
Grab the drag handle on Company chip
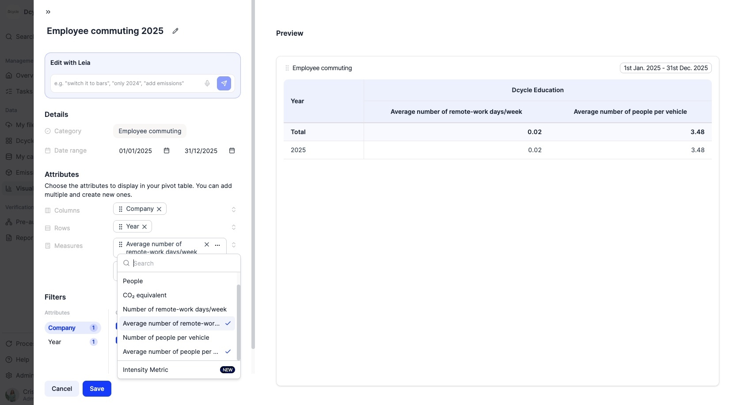point(121,209)
